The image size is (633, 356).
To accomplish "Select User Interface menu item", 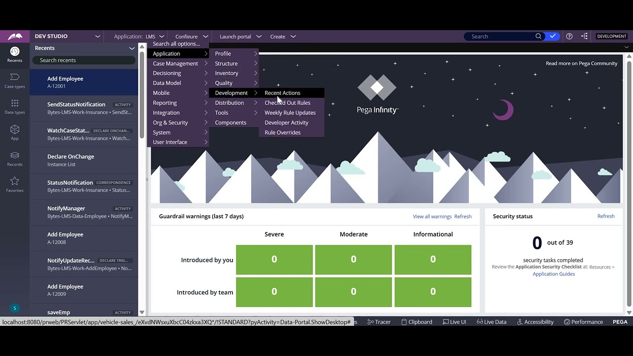I will [179, 142].
